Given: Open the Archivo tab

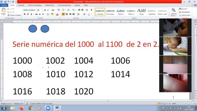Looking at the screenshot, I should point(4,5).
